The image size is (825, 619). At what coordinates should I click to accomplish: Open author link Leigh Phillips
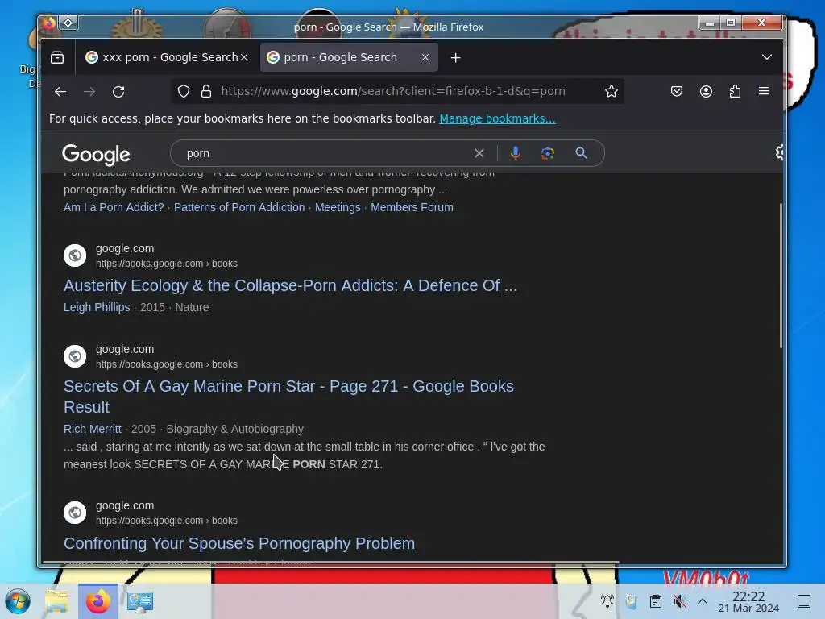[x=97, y=307]
